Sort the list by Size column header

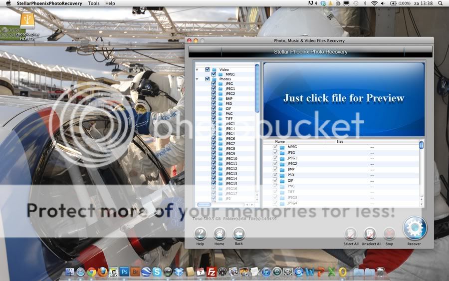pos(340,142)
